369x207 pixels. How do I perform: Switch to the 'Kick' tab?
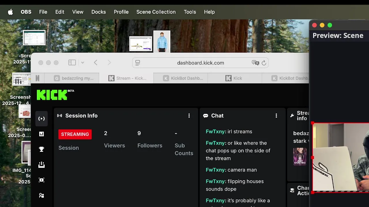pos(234,78)
